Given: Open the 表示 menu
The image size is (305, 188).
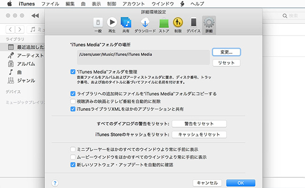Looking at the screenshot, I should point(96,4).
